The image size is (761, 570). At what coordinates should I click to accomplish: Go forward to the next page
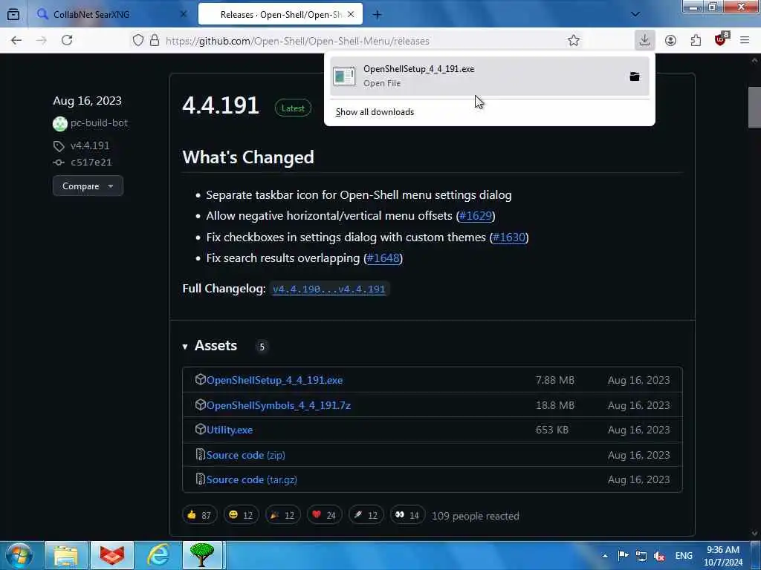(42, 40)
